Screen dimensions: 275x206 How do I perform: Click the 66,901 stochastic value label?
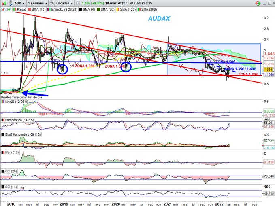(269, 123)
